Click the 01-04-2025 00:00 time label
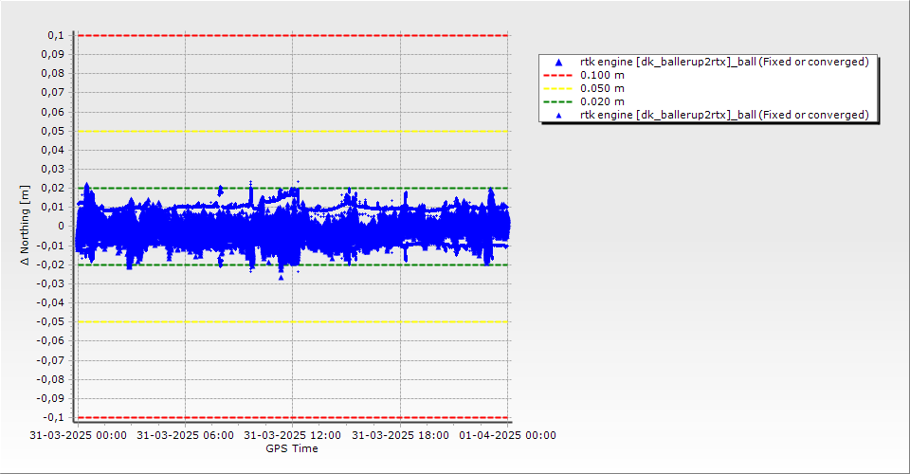Viewport: 910px width, 474px height. (x=508, y=435)
